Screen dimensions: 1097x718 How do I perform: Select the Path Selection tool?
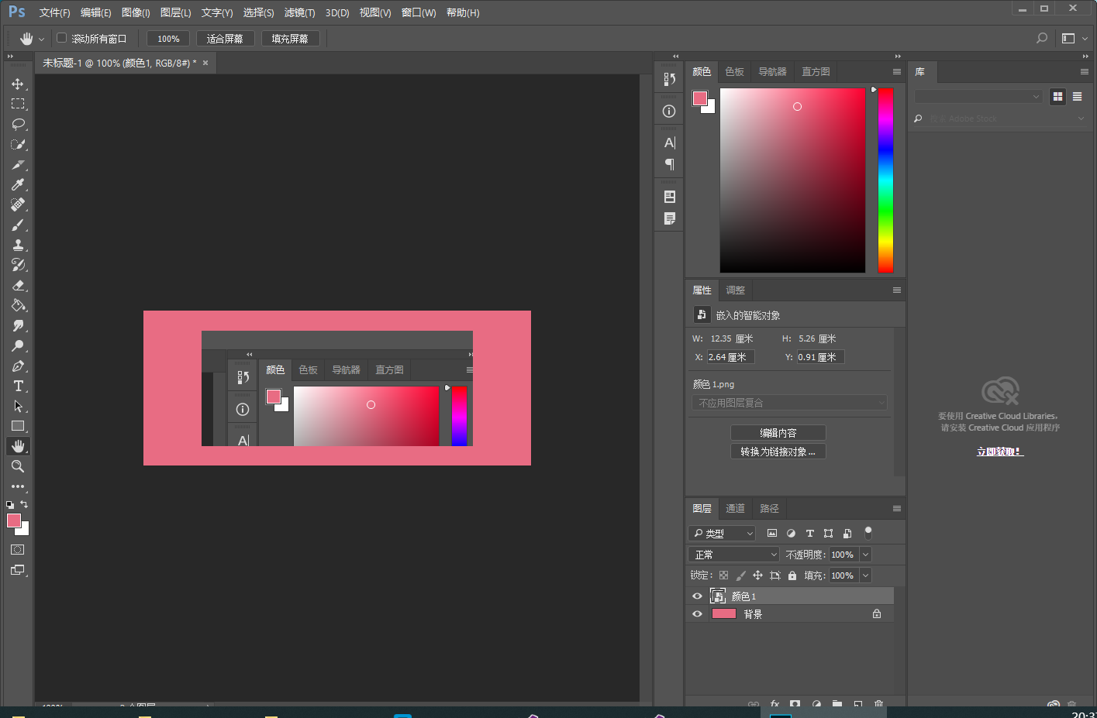pos(18,406)
